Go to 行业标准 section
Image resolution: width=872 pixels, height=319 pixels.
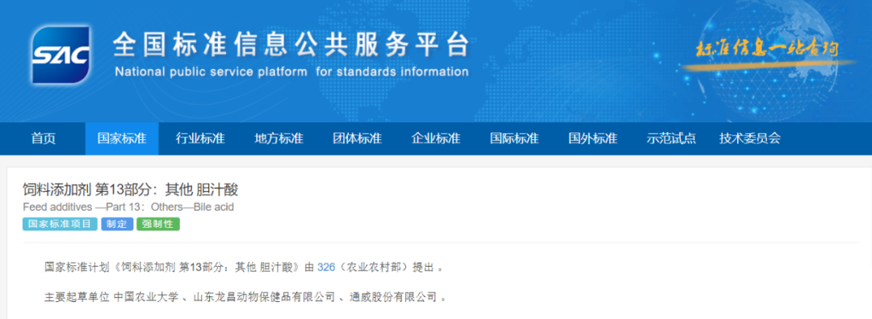200,139
